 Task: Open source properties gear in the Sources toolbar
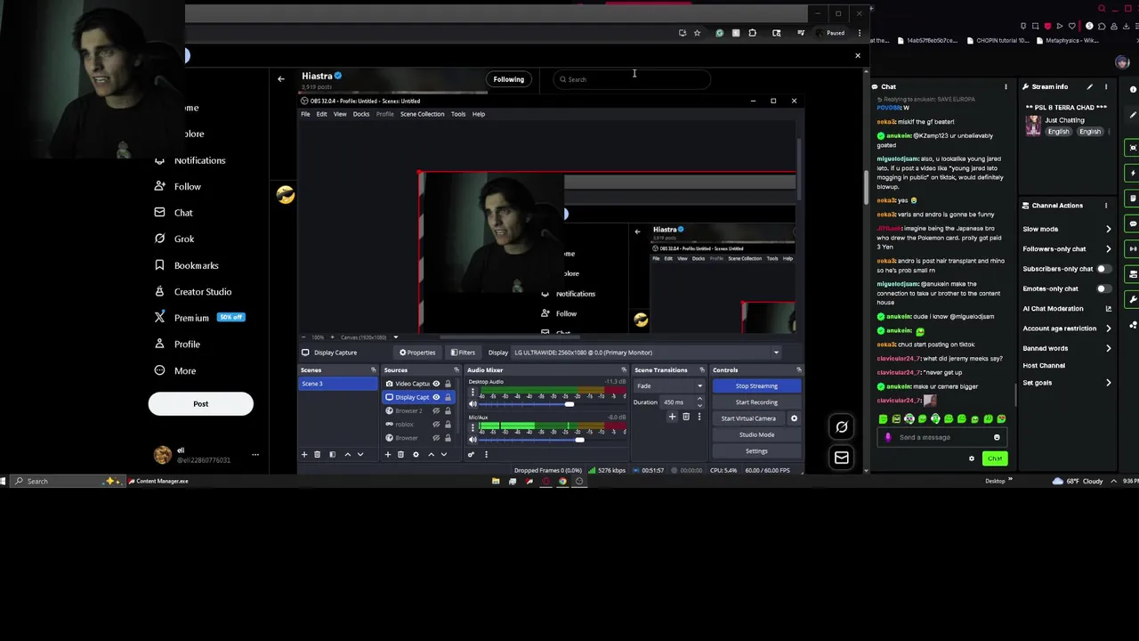point(416,455)
